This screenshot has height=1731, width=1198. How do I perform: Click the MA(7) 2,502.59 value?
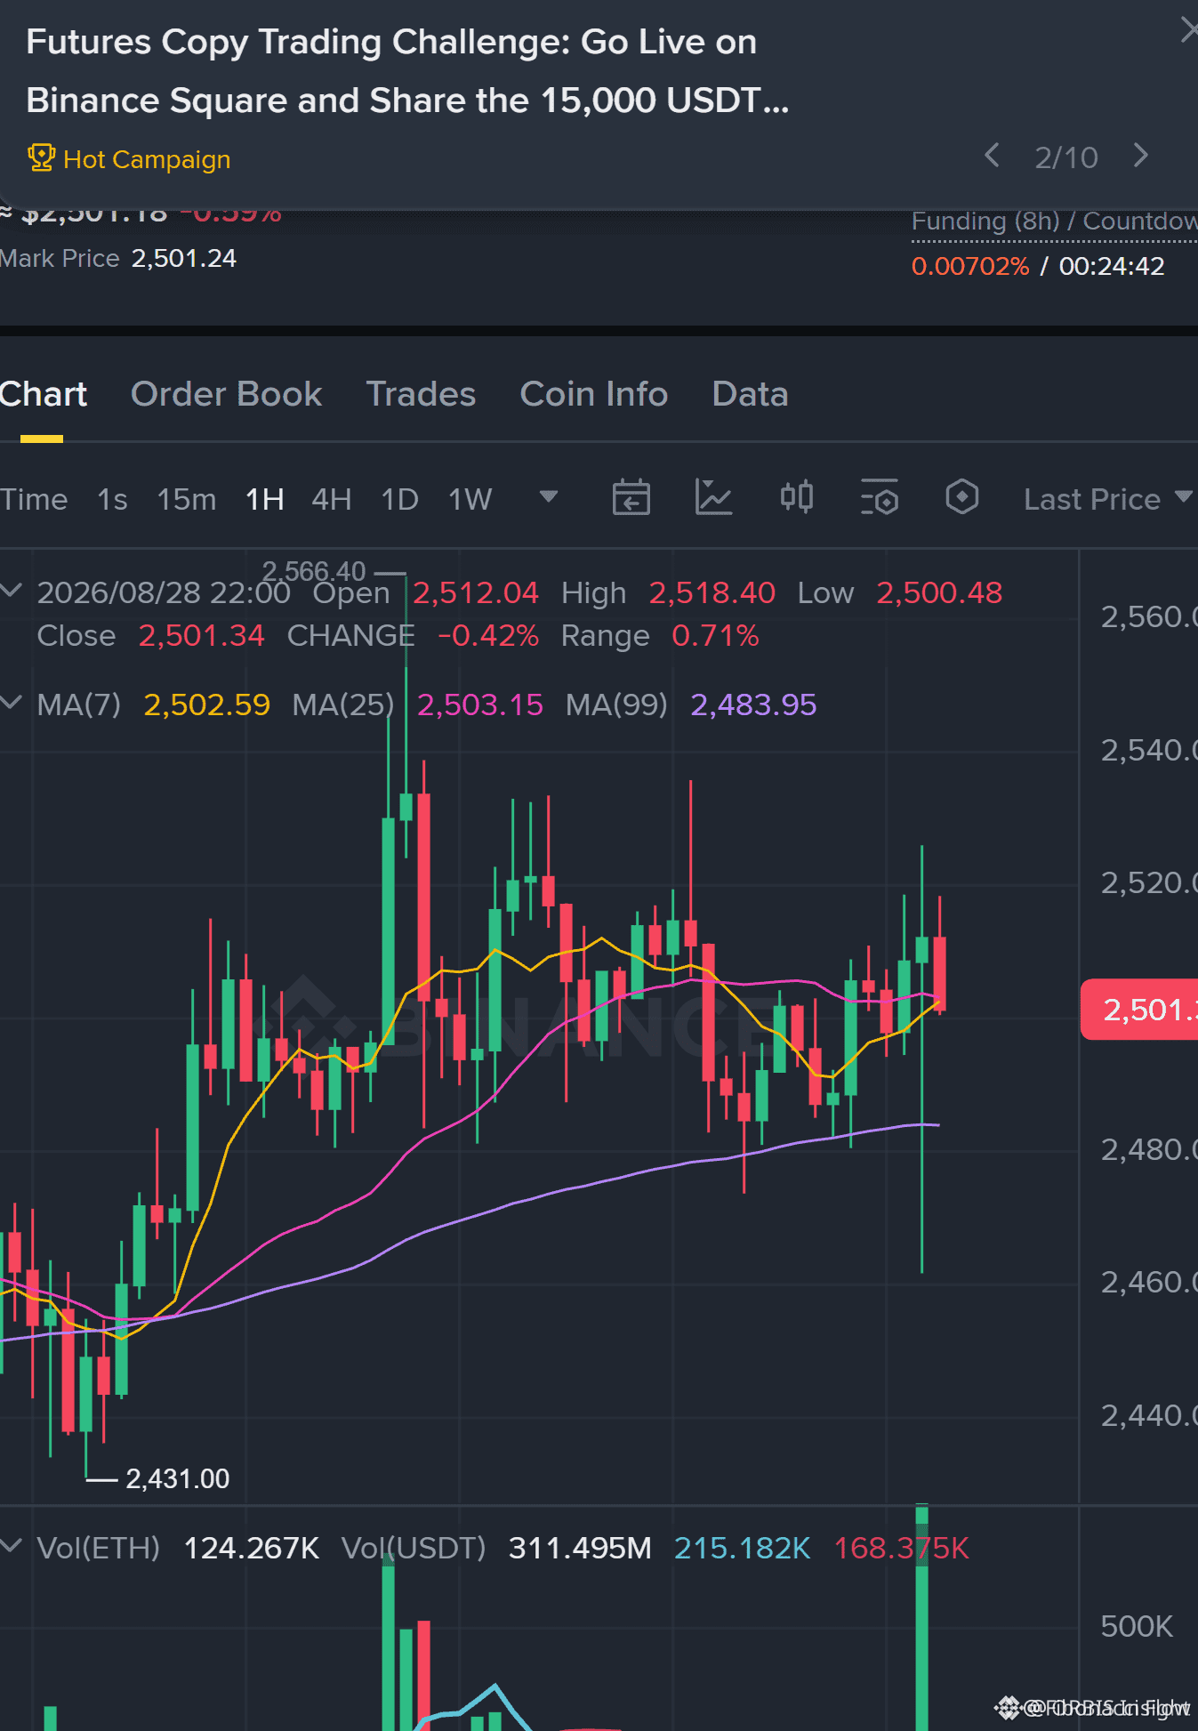click(206, 704)
